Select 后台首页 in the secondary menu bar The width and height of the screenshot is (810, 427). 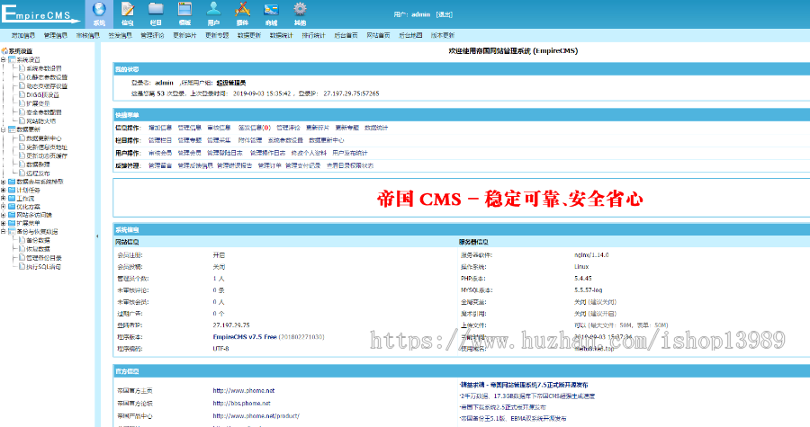click(346, 36)
